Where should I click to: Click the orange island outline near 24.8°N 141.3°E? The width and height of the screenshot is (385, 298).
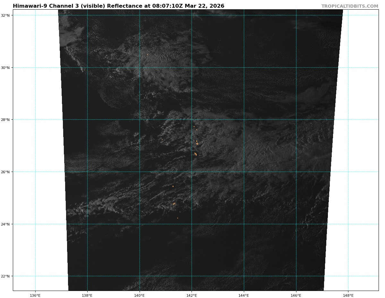174,204
